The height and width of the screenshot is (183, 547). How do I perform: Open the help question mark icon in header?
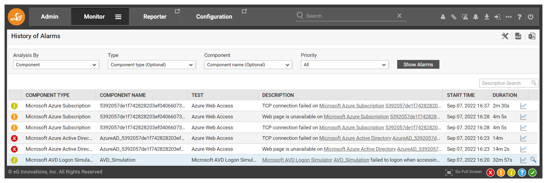520,17
